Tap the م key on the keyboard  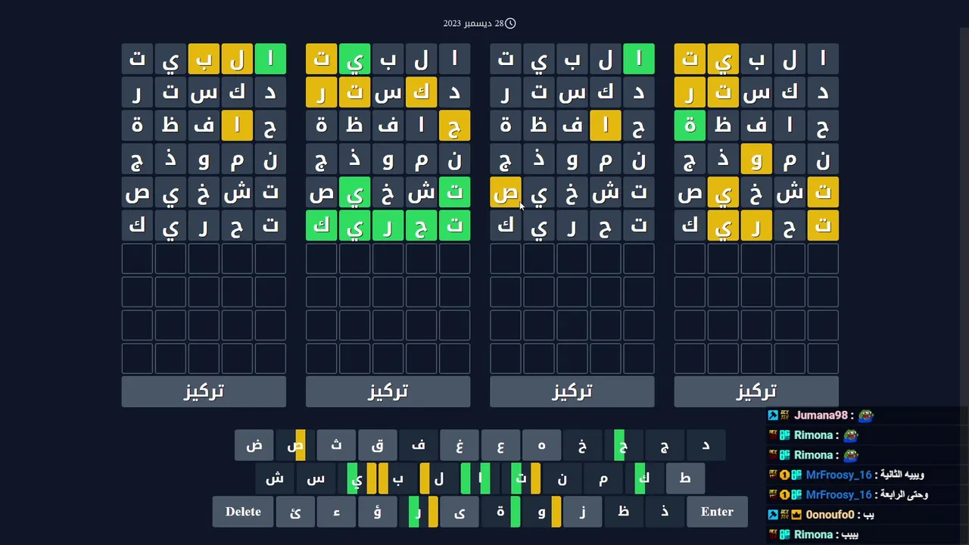tap(603, 478)
